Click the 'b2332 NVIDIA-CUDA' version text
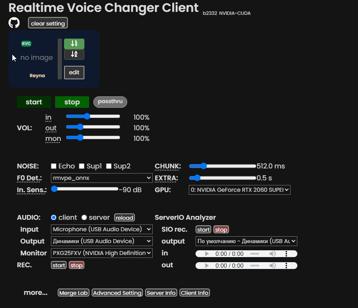The width and height of the screenshot is (358, 308). coord(227,13)
